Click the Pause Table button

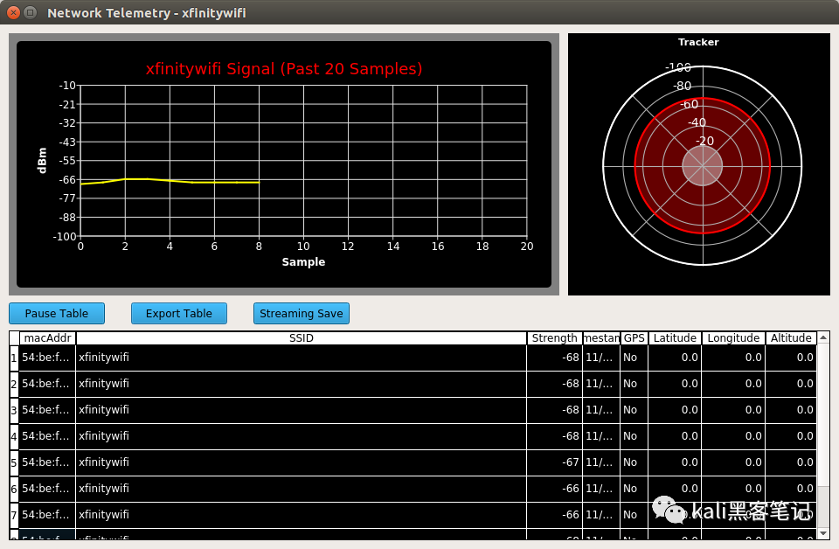pos(57,314)
